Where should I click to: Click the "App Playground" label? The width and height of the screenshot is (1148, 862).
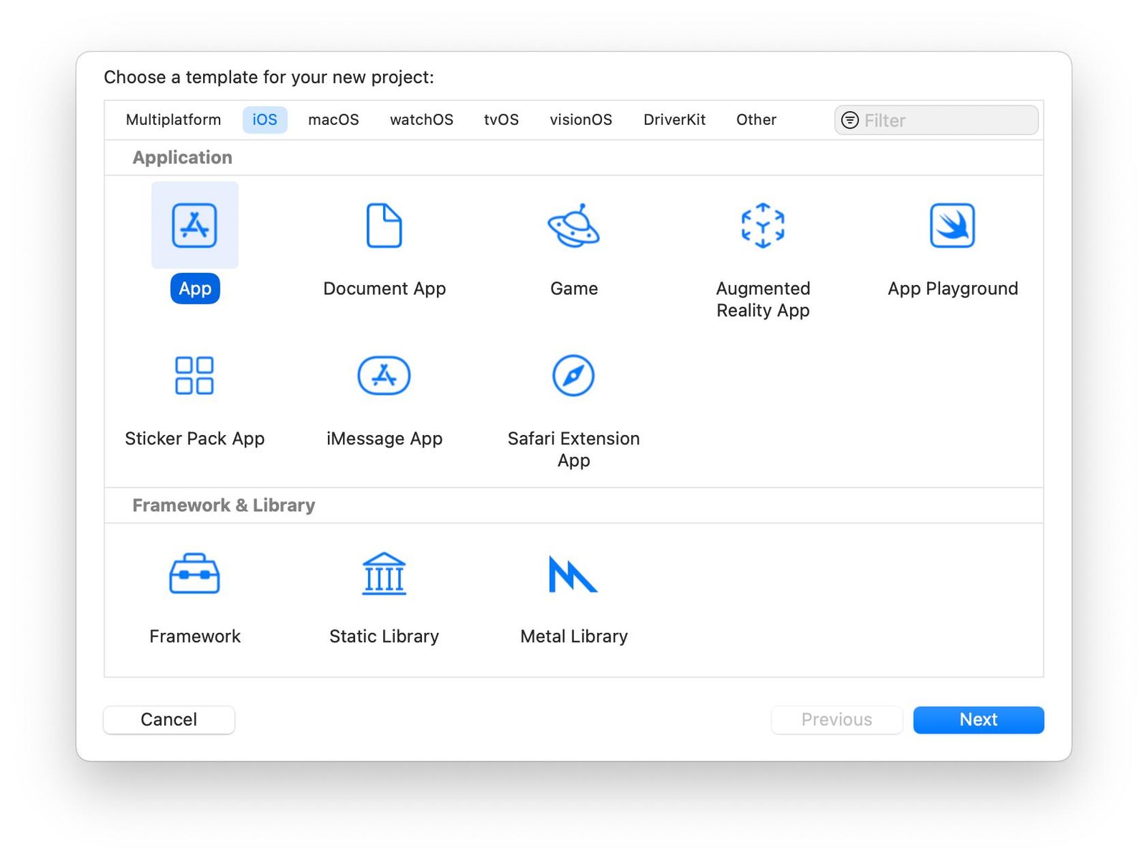tap(953, 289)
